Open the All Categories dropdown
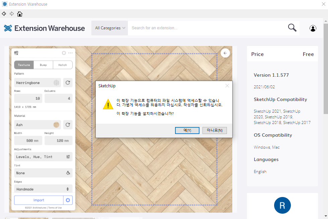The width and height of the screenshot is (328, 219). [x=110, y=28]
